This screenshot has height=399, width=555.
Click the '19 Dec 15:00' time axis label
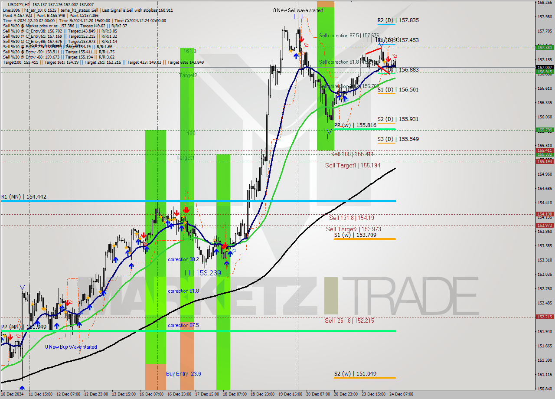click(x=291, y=394)
